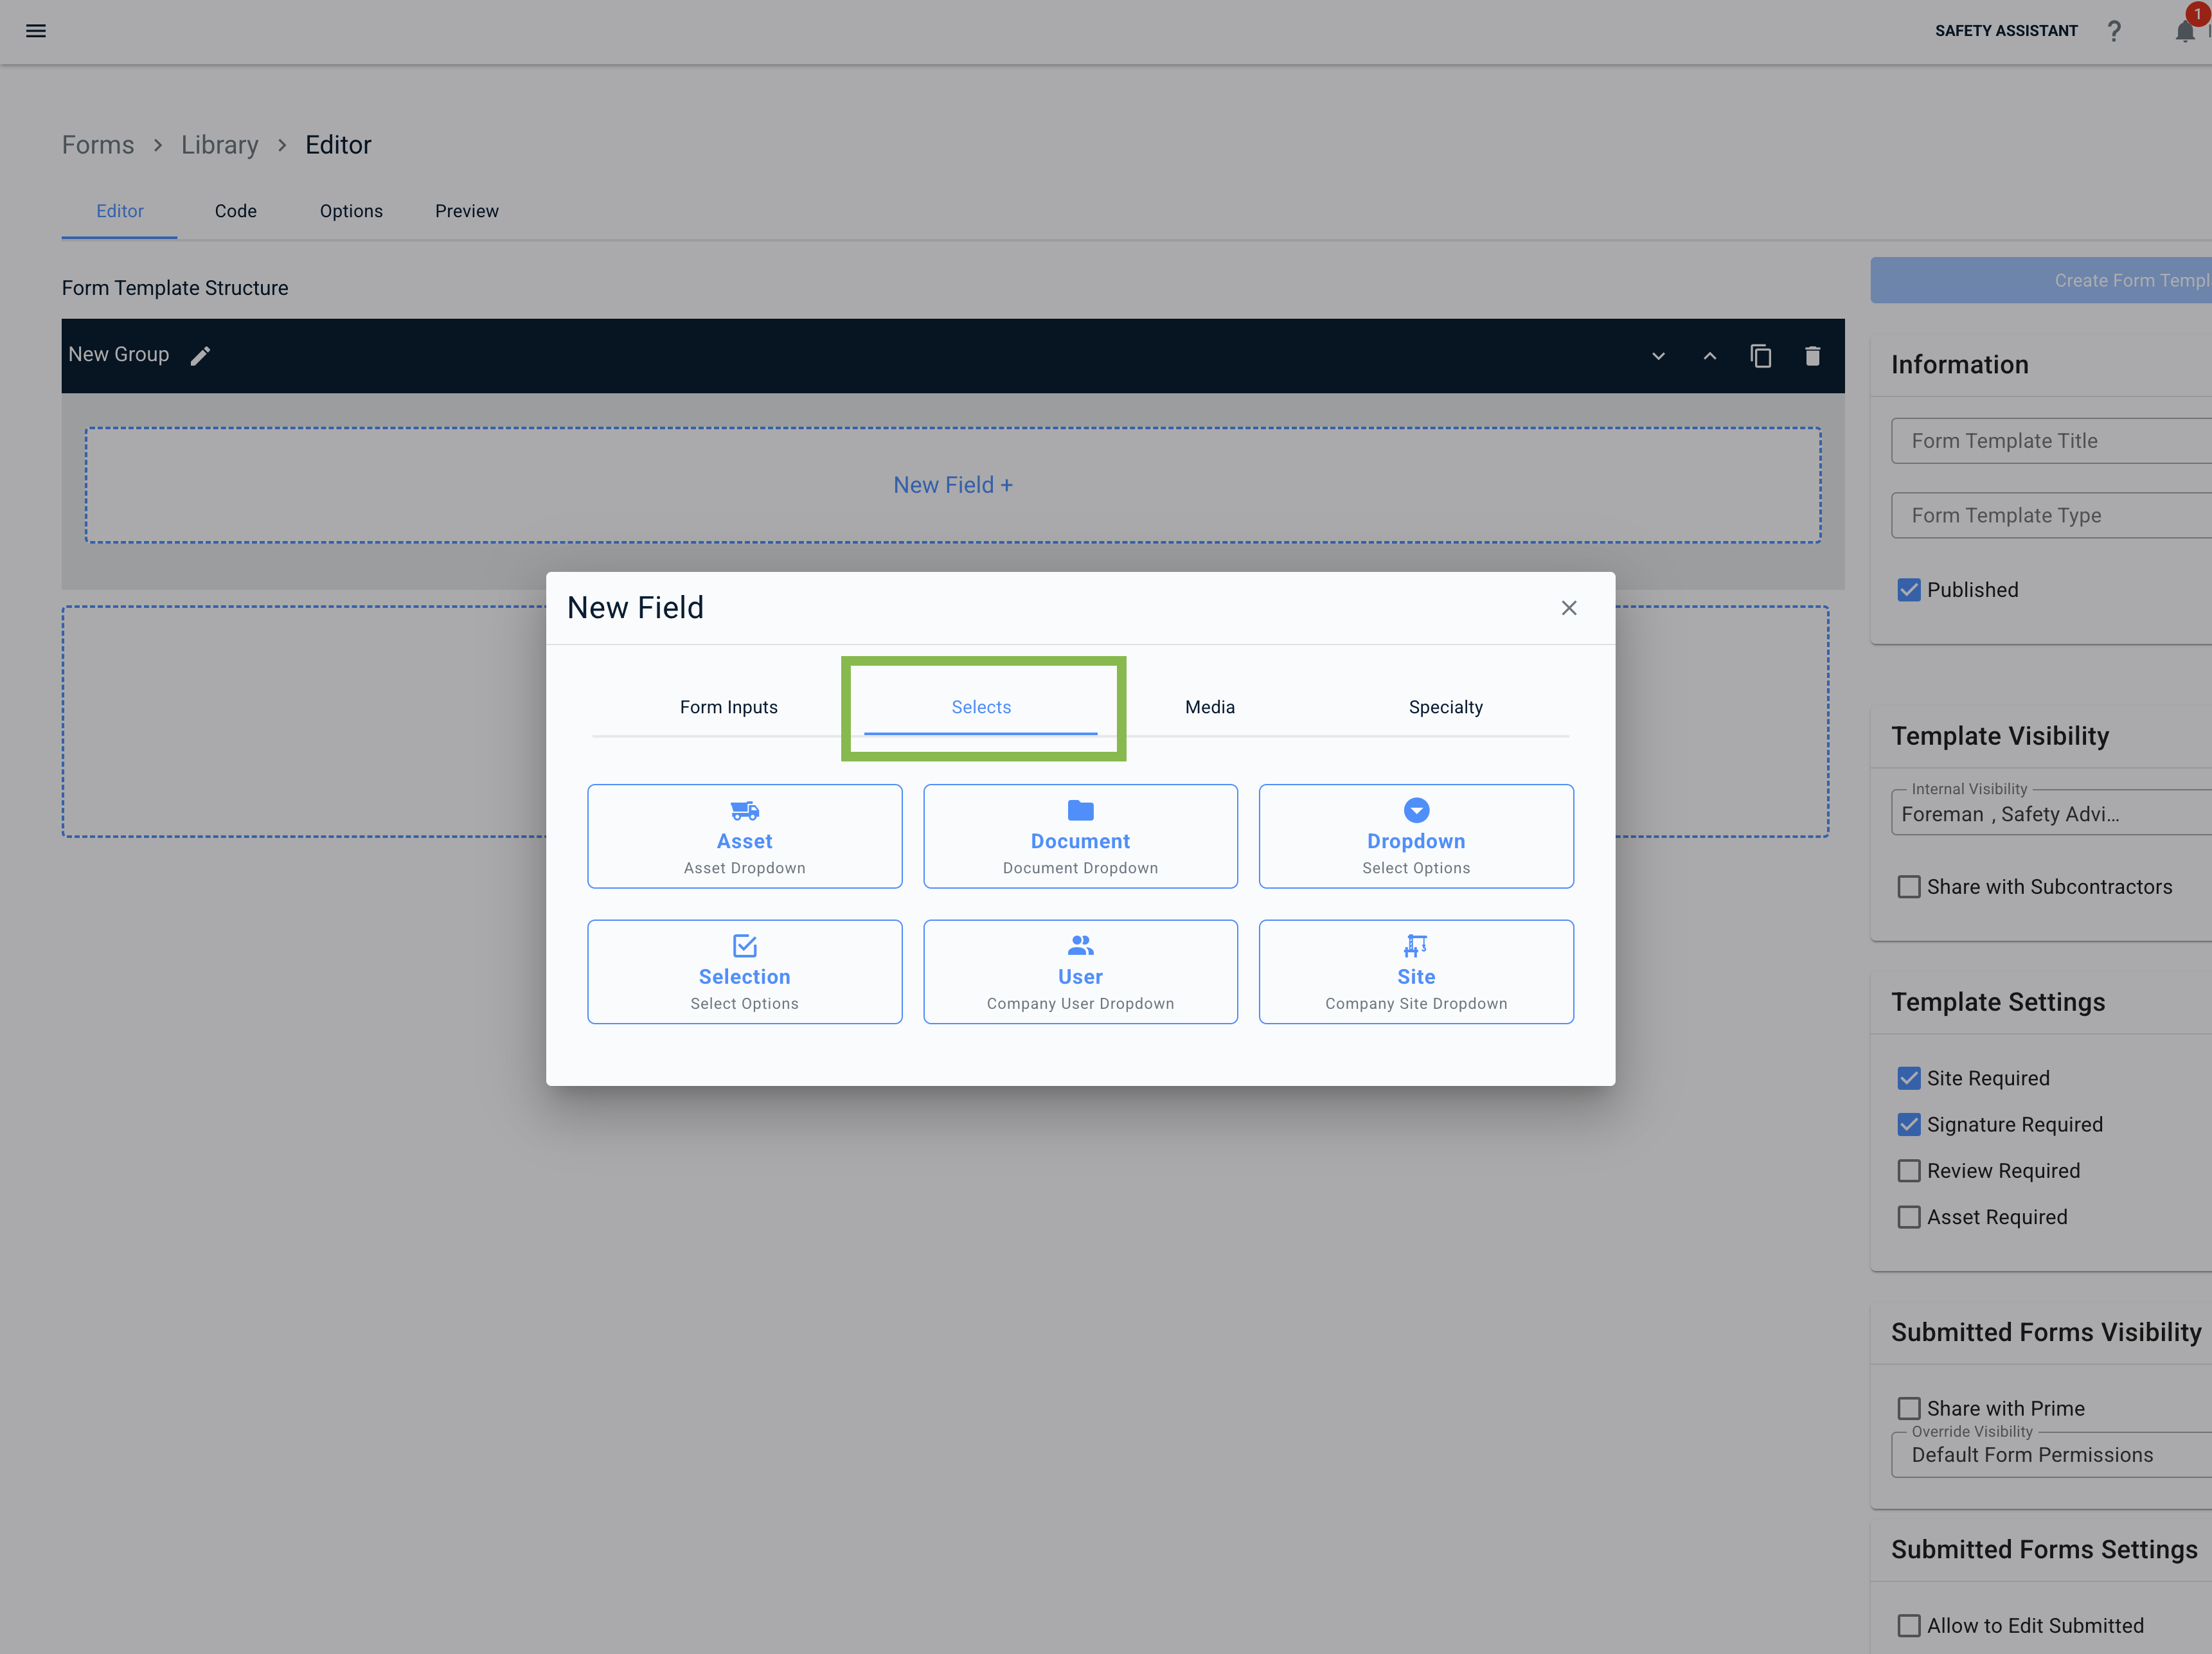The height and width of the screenshot is (1654, 2212).
Task: Move New Group down with chevron
Action: click(1658, 356)
